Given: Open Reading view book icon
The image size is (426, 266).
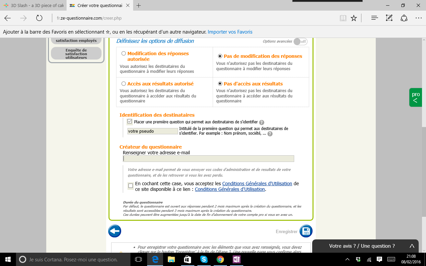Looking at the screenshot, I should tap(343, 18).
